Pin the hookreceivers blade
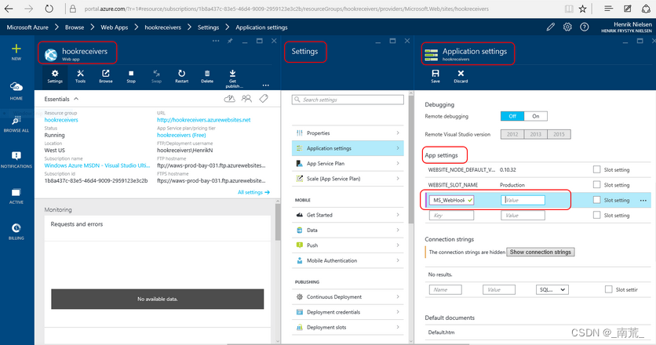 (x=230, y=41)
